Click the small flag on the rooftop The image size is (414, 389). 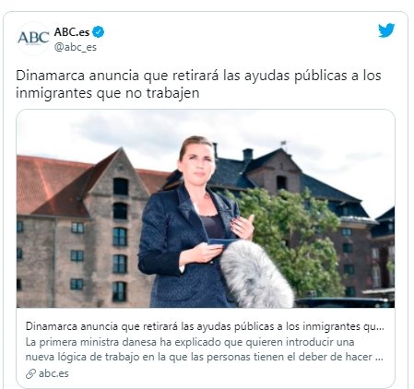pos(283,143)
